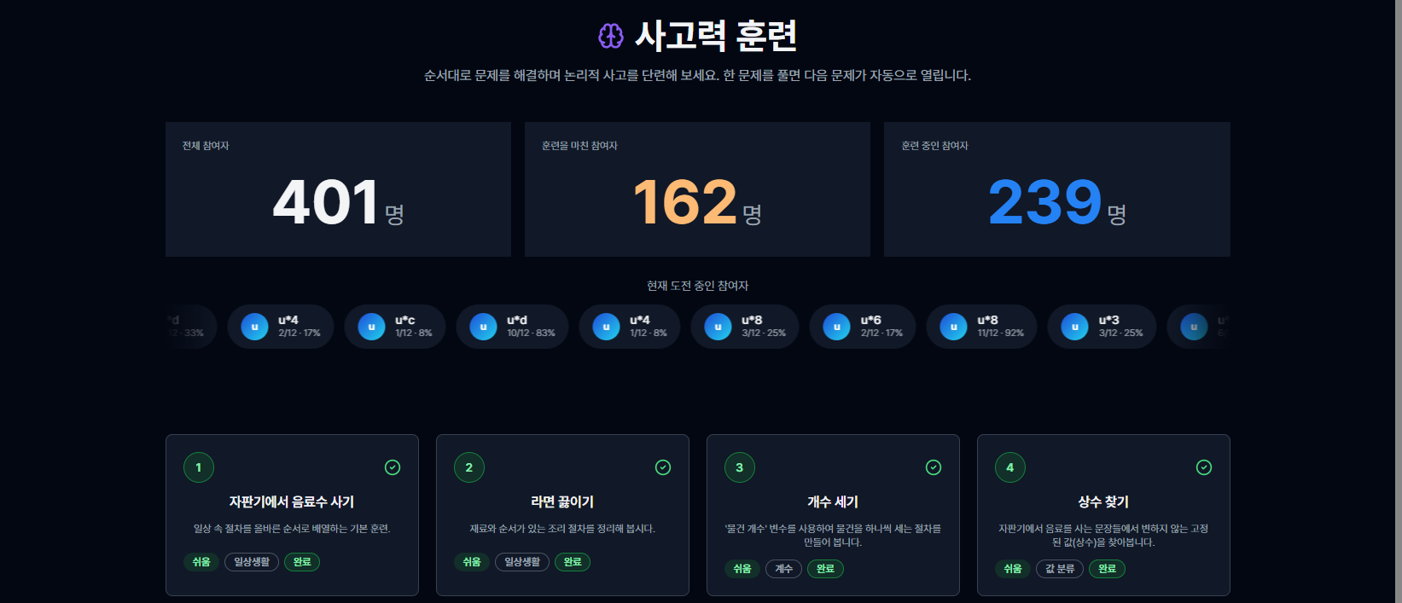The image size is (1402, 603).
Task: Open the 상수 찾기 problem title
Action: coord(1103,502)
